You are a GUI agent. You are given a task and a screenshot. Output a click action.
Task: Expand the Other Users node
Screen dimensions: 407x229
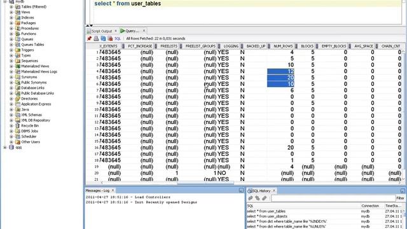[11, 142]
